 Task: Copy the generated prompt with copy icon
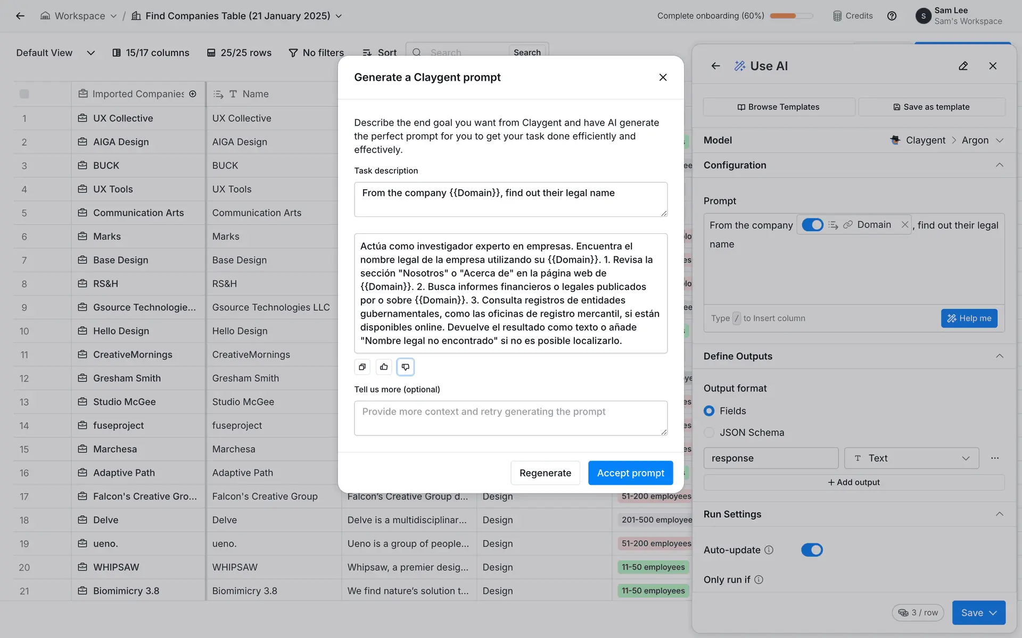pyautogui.click(x=362, y=367)
